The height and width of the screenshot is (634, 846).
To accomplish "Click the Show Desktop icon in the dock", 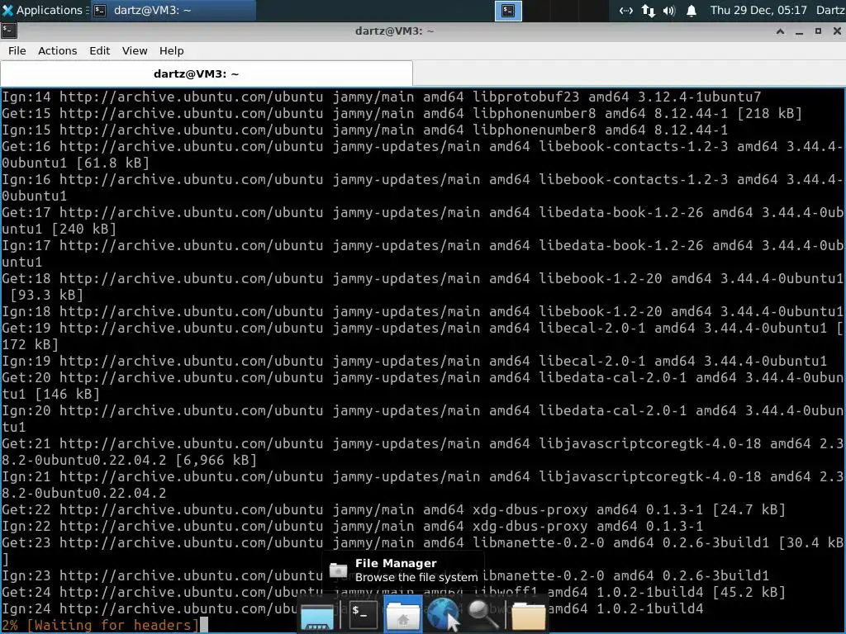I will pyautogui.click(x=316, y=617).
